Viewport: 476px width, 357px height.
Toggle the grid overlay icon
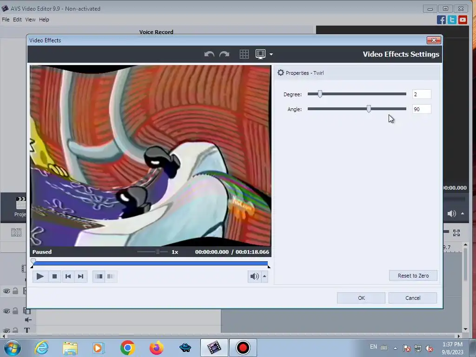point(244,54)
